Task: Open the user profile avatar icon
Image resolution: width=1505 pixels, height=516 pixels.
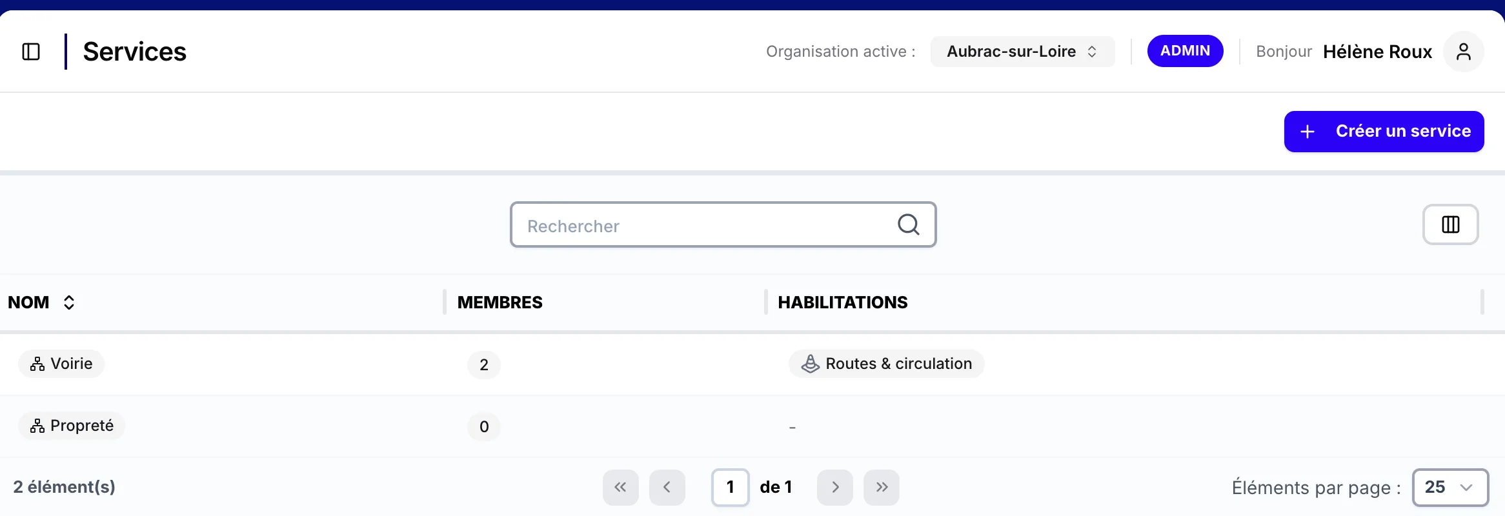Action: 1464,52
